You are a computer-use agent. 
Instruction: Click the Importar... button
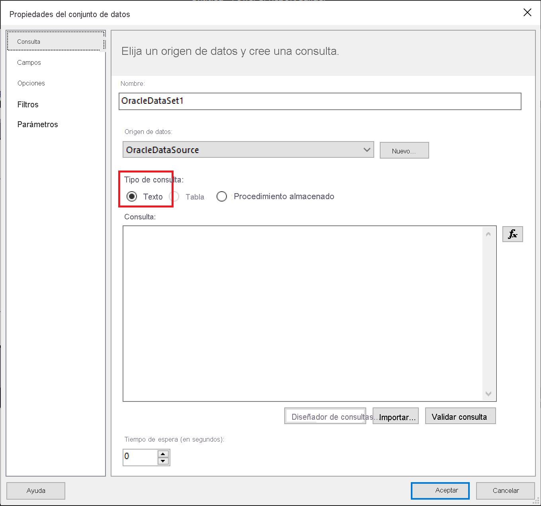pos(396,417)
